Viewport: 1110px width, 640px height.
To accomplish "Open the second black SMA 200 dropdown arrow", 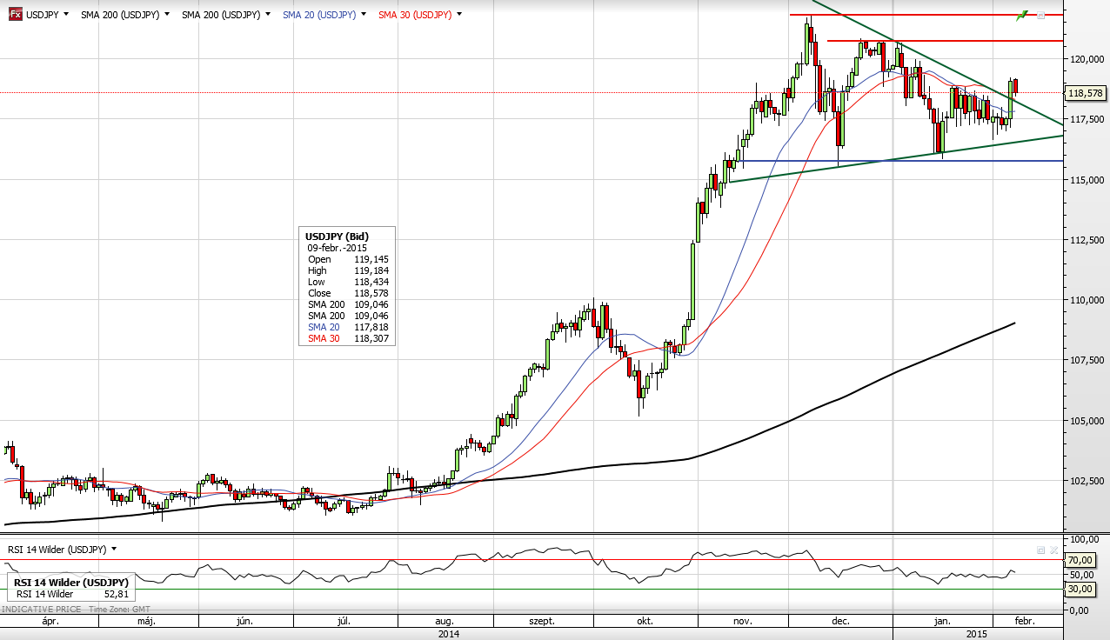I will click(268, 15).
